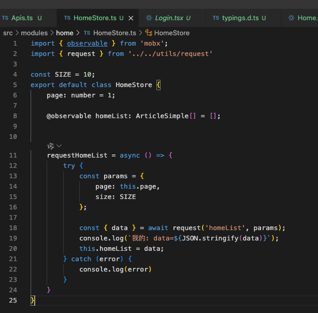
Task: Close the HomeStore.ts tab
Action: (x=131, y=18)
